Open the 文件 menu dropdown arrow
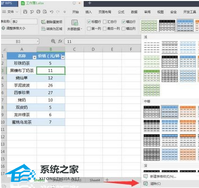The width and height of the screenshot is (199, 188). tap(17, 12)
